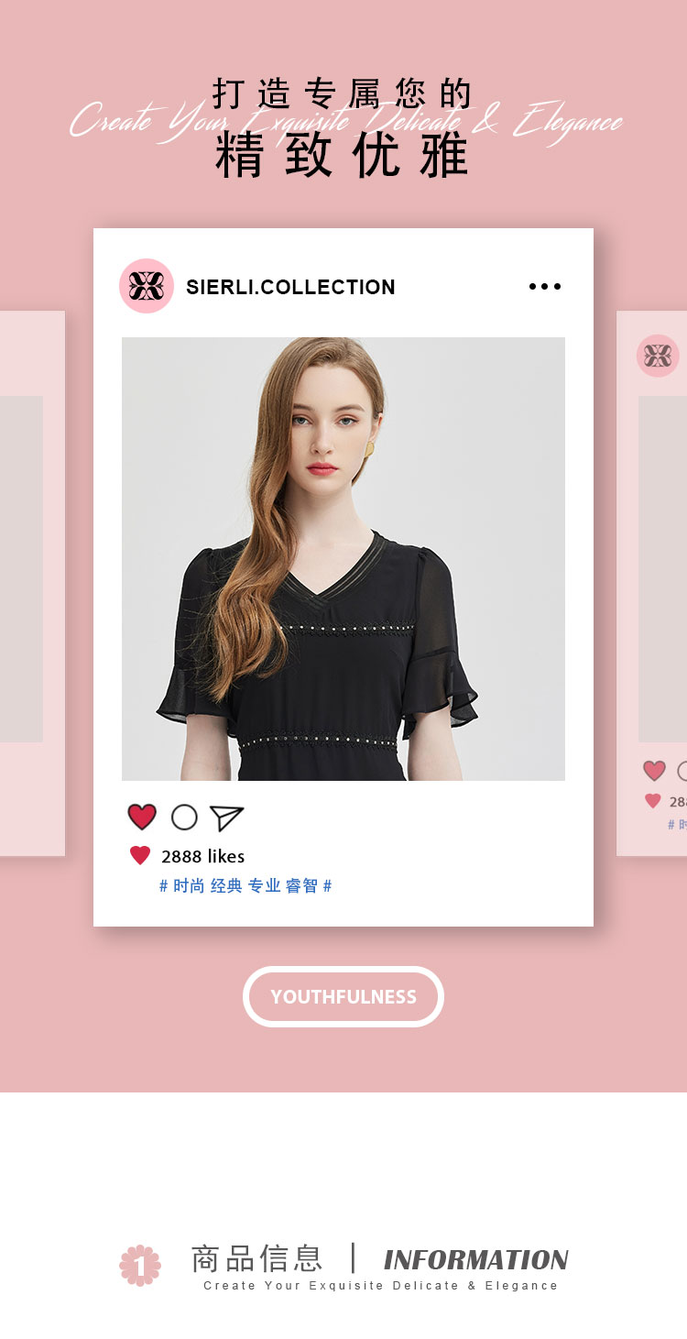Viewport: 687px width, 1339px height.
Task: Click the YOUTHFULNESS pill button
Action: point(343,996)
